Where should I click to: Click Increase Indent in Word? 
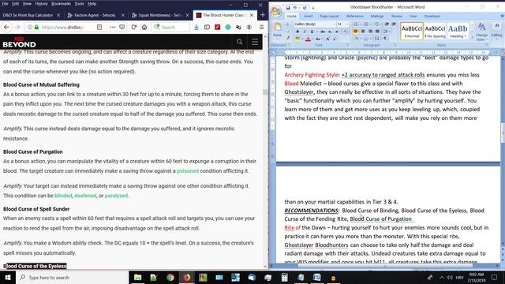pos(394,24)
